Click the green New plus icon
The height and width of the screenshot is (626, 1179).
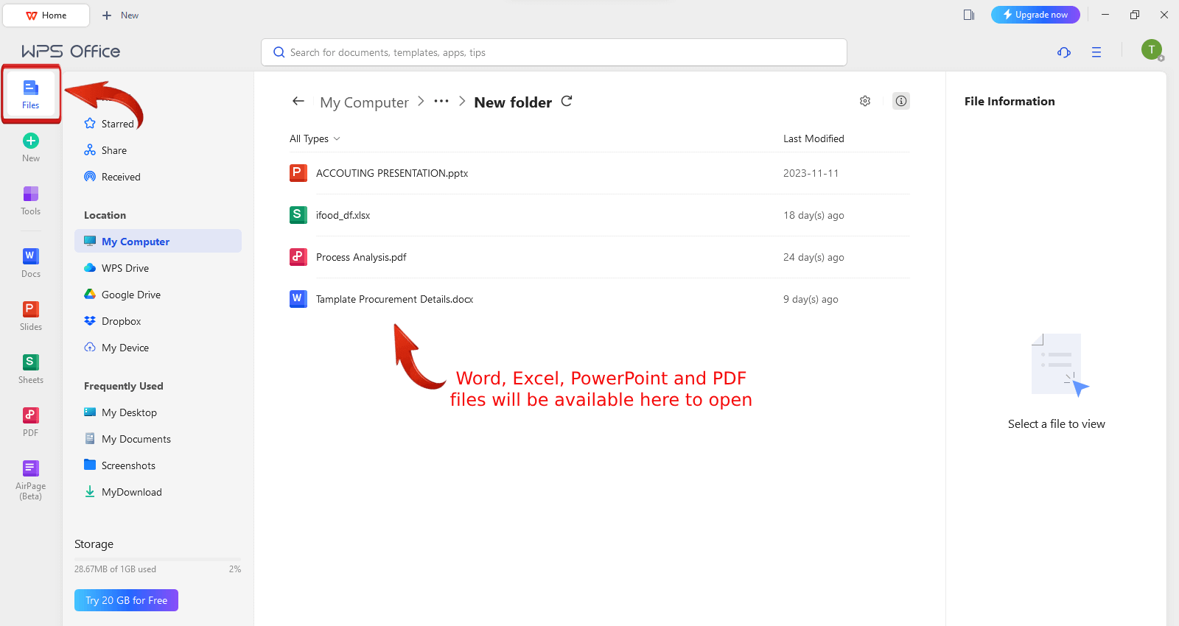(31, 141)
